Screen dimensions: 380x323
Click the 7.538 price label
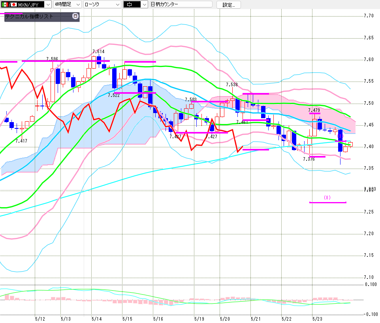[232, 85]
